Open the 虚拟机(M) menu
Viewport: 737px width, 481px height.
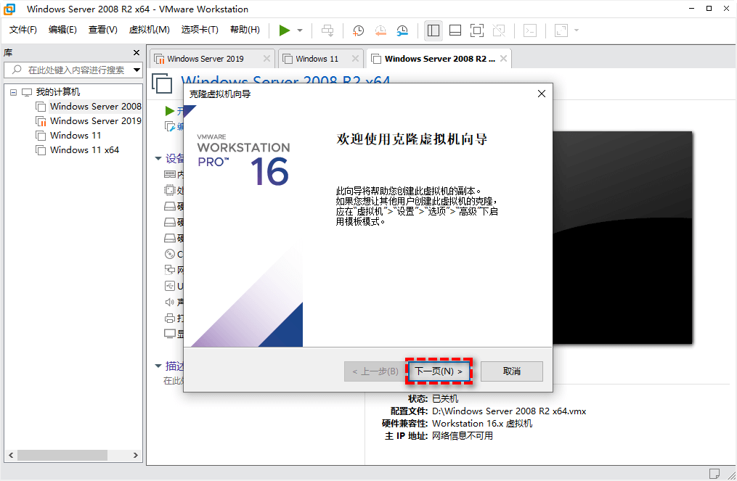[x=150, y=30]
